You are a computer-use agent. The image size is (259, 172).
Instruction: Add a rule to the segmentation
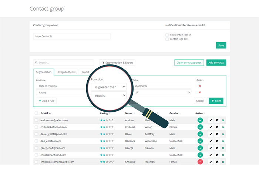coord(46,101)
